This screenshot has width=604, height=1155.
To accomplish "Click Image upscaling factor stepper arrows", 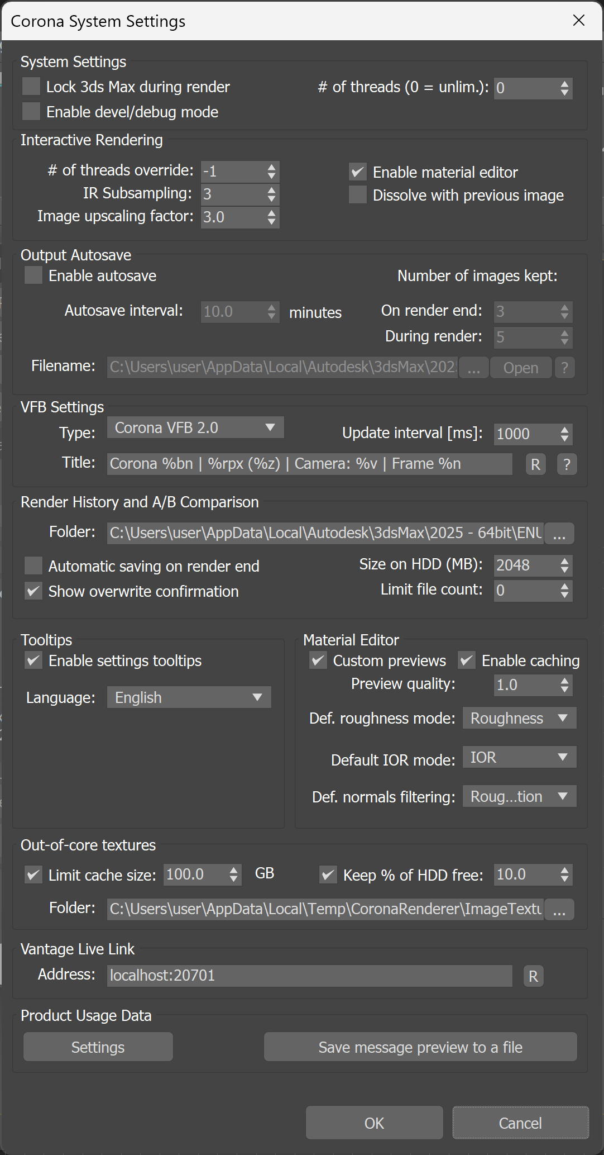I will (x=272, y=217).
